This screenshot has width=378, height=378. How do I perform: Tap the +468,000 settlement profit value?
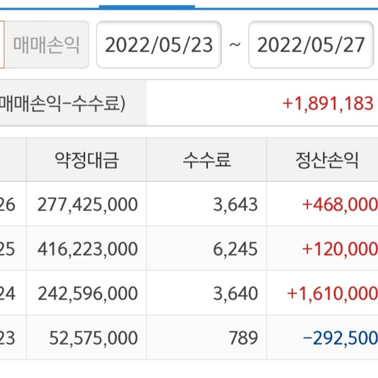340,204
